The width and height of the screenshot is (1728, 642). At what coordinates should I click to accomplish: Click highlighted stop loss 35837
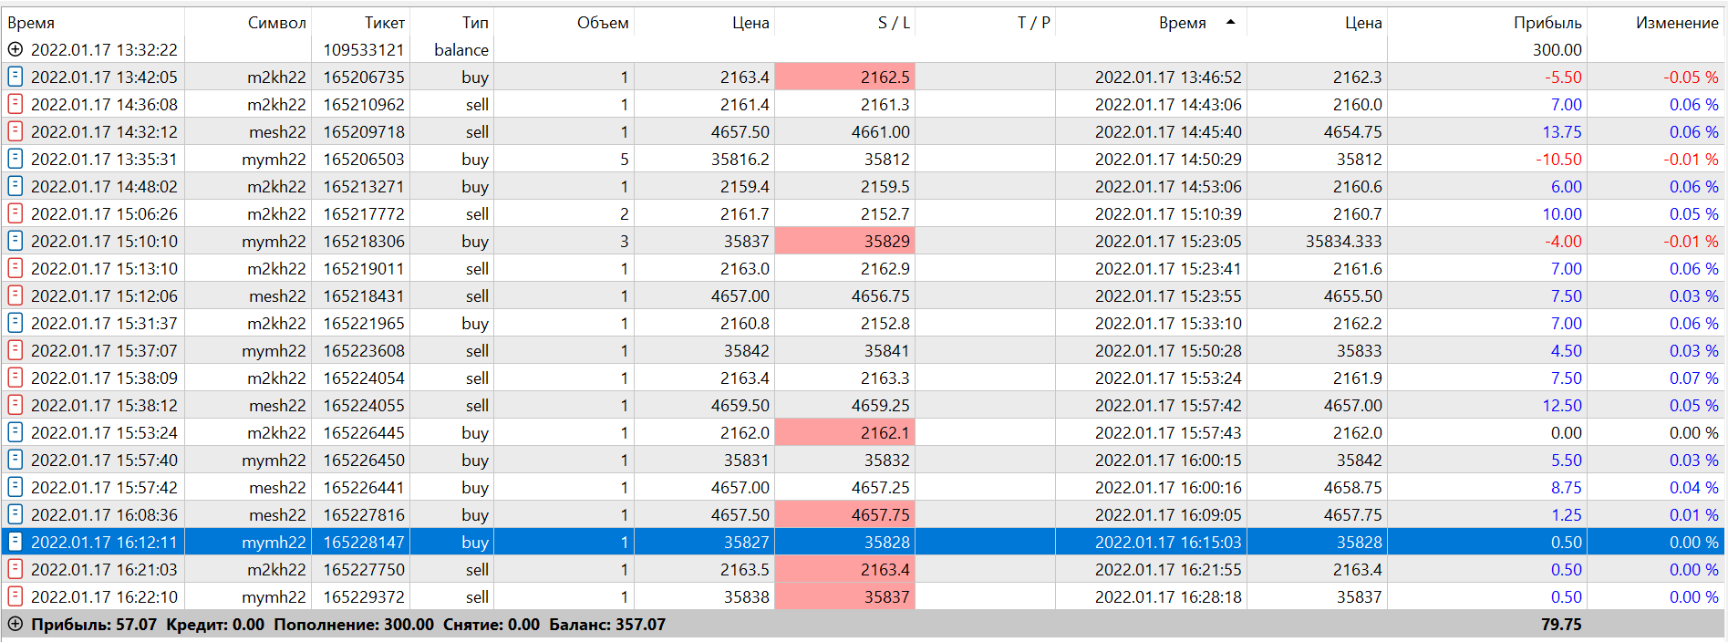844,597
